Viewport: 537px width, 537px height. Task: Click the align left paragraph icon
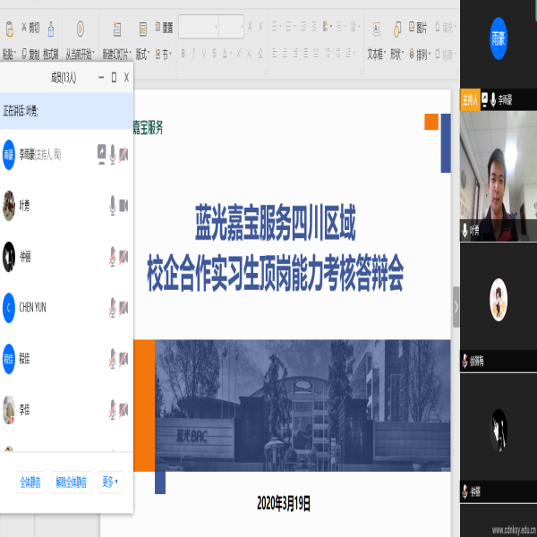click(x=275, y=53)
